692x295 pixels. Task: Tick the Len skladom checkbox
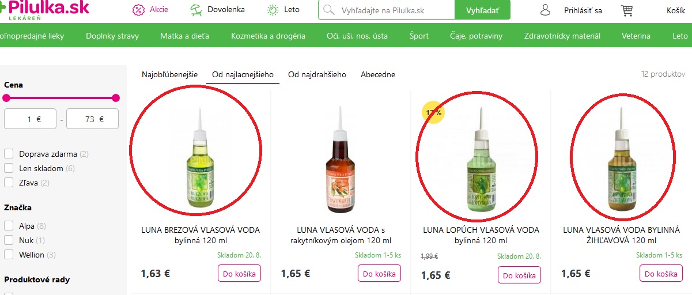click(9, 168)
